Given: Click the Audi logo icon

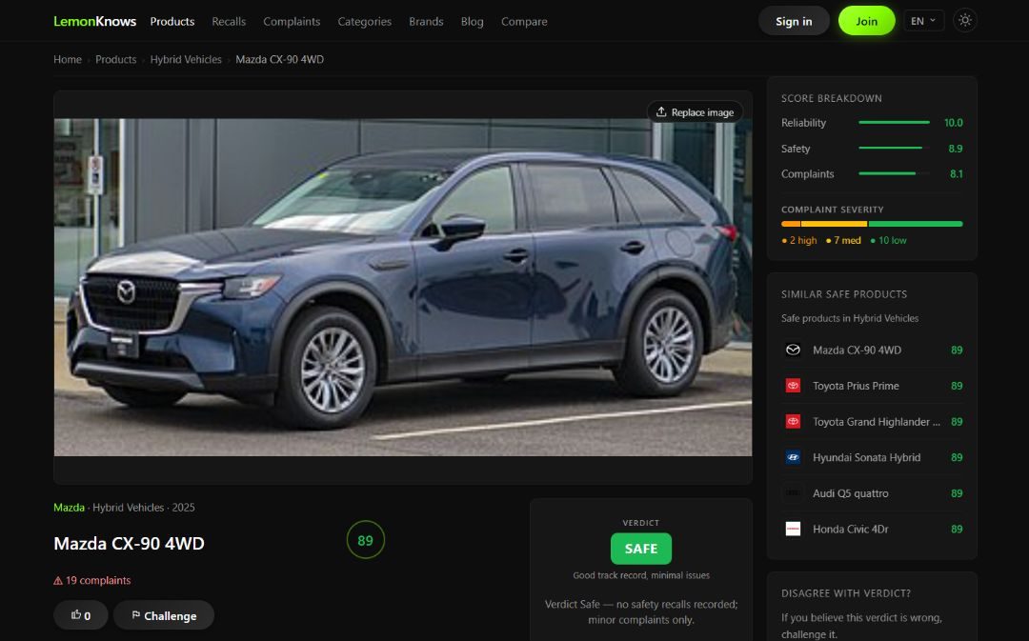Looking at the screenshot, I should tap(793, 492).
